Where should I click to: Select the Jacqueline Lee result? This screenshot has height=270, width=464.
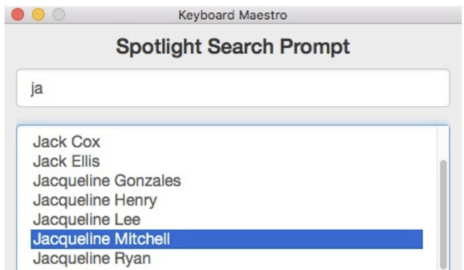[87, 220]
